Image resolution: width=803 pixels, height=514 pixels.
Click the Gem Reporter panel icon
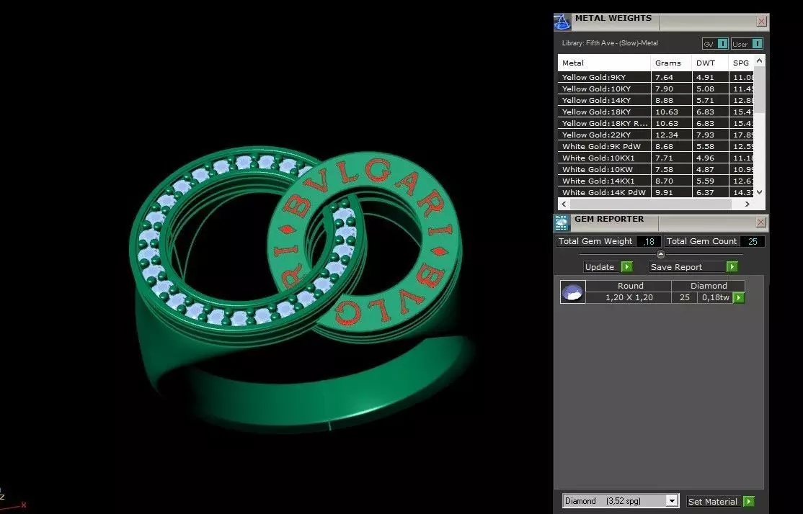pyautogui.click(x=562, y=223)
